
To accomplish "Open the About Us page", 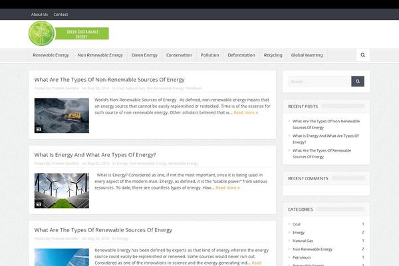I will [x=39, y=15].
